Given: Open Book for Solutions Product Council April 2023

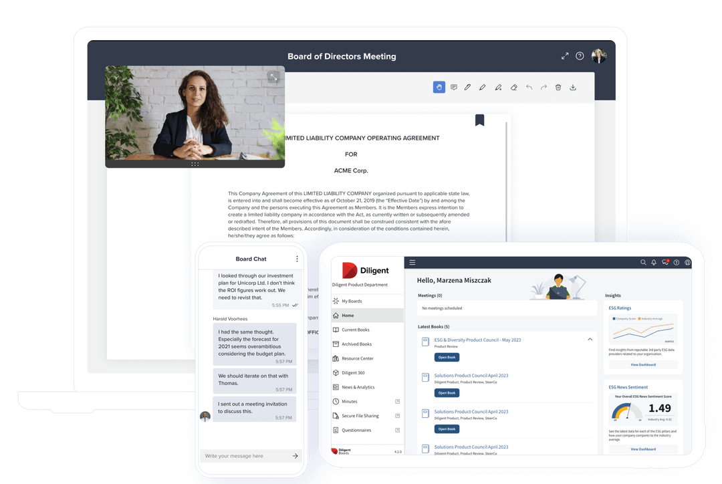Looking at the screenshot, I should click(x=447, y=392).
